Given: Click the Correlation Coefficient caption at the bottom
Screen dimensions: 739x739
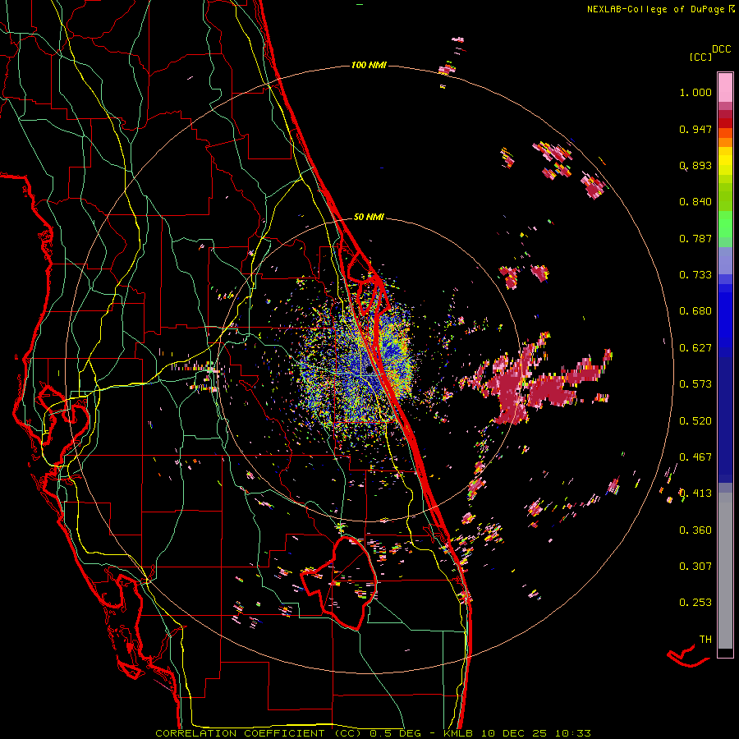Looking at the screenshot, I should 373,733.
